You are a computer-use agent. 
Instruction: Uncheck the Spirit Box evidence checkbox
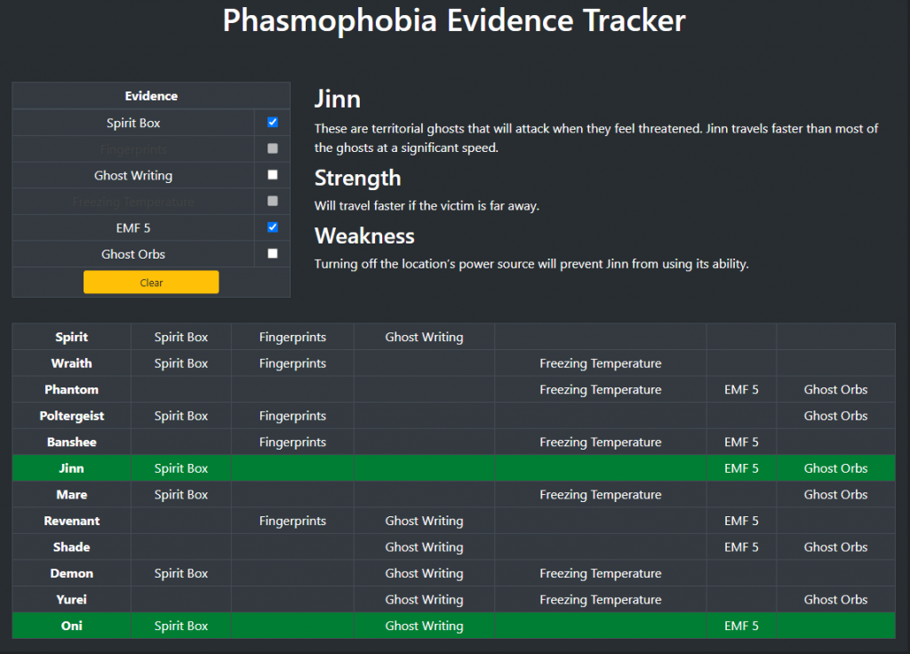272,122
